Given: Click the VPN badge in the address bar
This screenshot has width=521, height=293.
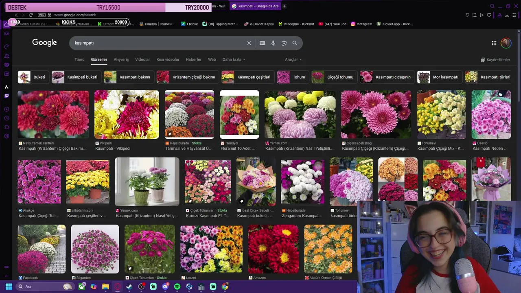Looking at the screenshot, I should [42, 15].
